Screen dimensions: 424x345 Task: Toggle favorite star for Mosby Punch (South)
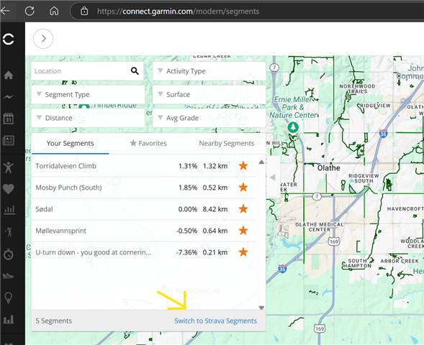pyautogui.click(x=243, y=187)
